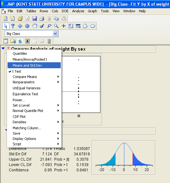
Task: Click the Prob > |t| value 0.3078
Action: (x=82, y=159)
